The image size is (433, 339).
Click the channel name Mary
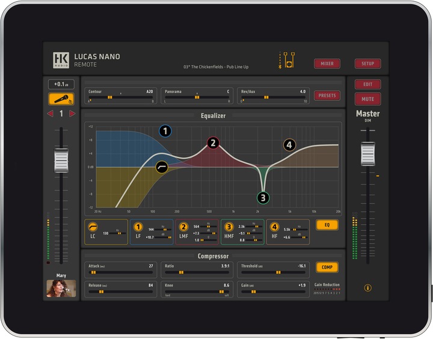[61, 275]
